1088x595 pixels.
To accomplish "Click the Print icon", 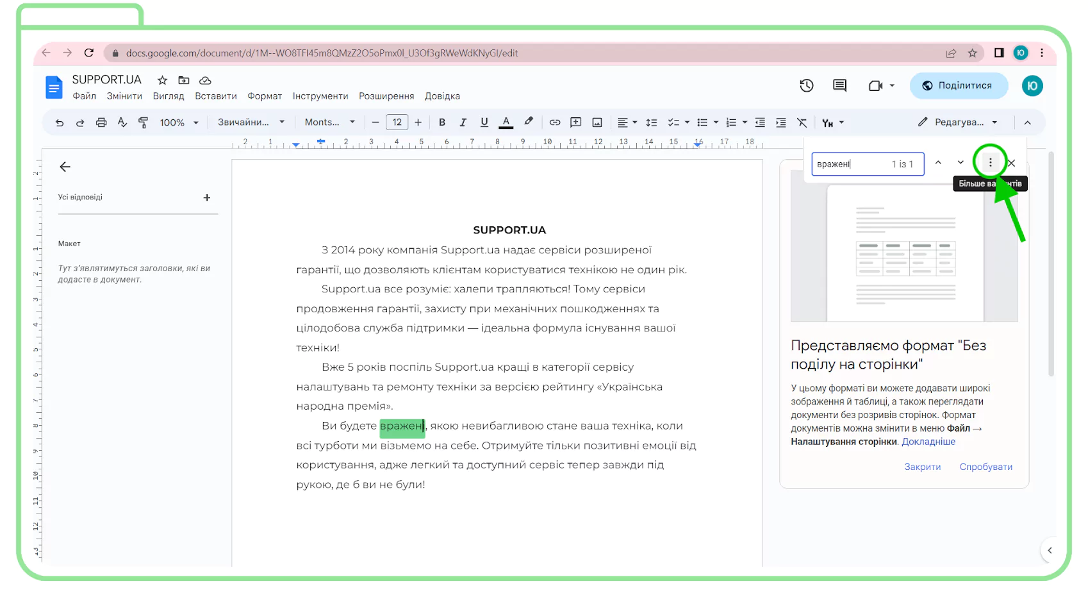I will coord(101,122).
